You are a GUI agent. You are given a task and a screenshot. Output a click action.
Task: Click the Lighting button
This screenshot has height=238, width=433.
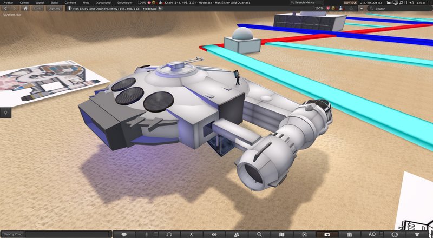tap(54, 9)
